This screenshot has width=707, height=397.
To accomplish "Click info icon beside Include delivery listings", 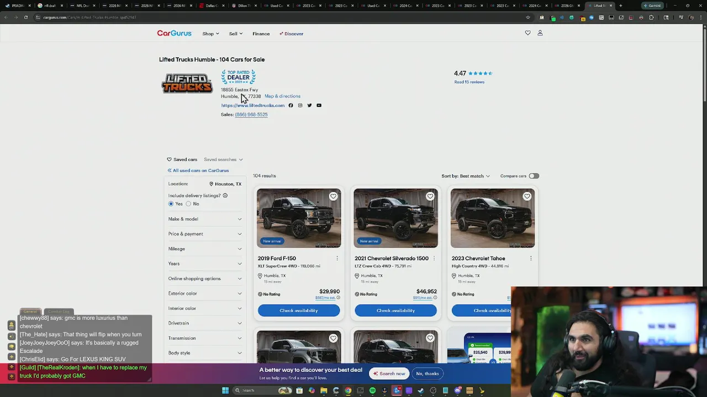I will (225, 196).
